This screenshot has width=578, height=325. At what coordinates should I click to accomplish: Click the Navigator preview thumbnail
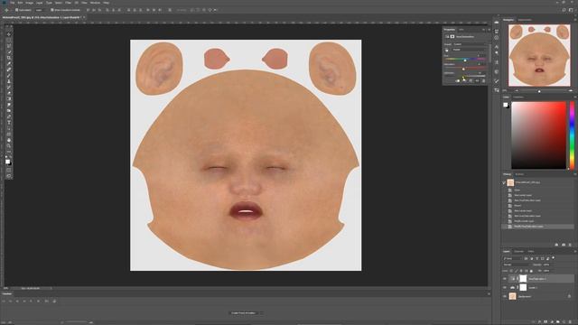[x=539, y=55]
